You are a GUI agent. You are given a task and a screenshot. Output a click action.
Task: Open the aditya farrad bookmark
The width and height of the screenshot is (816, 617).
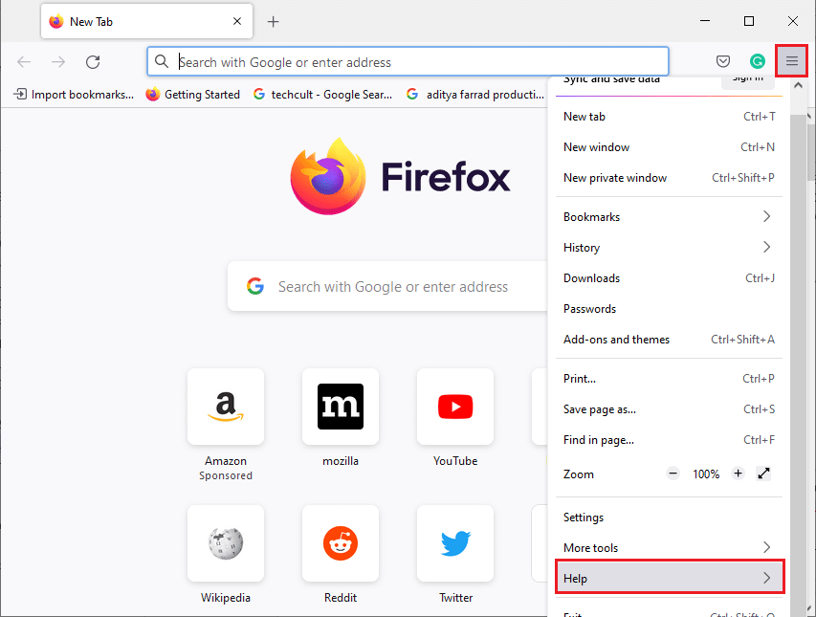pos(475,94)
